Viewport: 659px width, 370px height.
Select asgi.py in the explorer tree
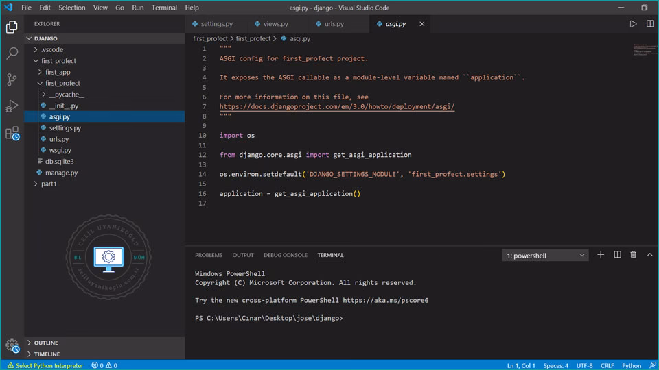[104, 116]
